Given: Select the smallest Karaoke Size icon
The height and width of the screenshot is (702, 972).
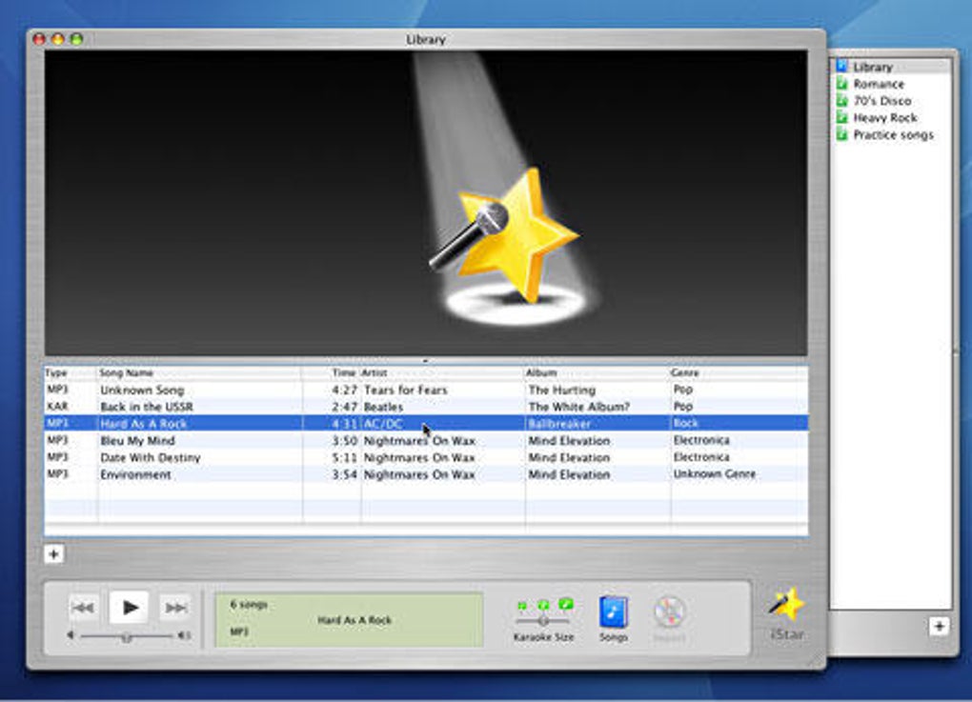Looking at the screenshot, I should click(x=522, y=605).
